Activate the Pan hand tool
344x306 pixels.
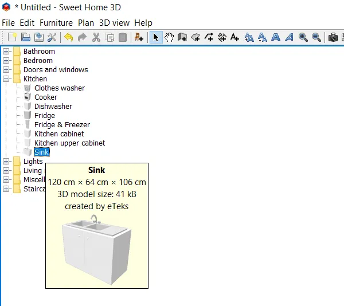(169, 37)
